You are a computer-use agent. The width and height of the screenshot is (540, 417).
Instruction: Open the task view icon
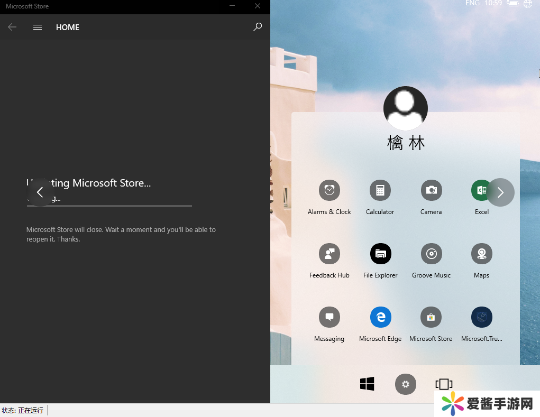444,384
